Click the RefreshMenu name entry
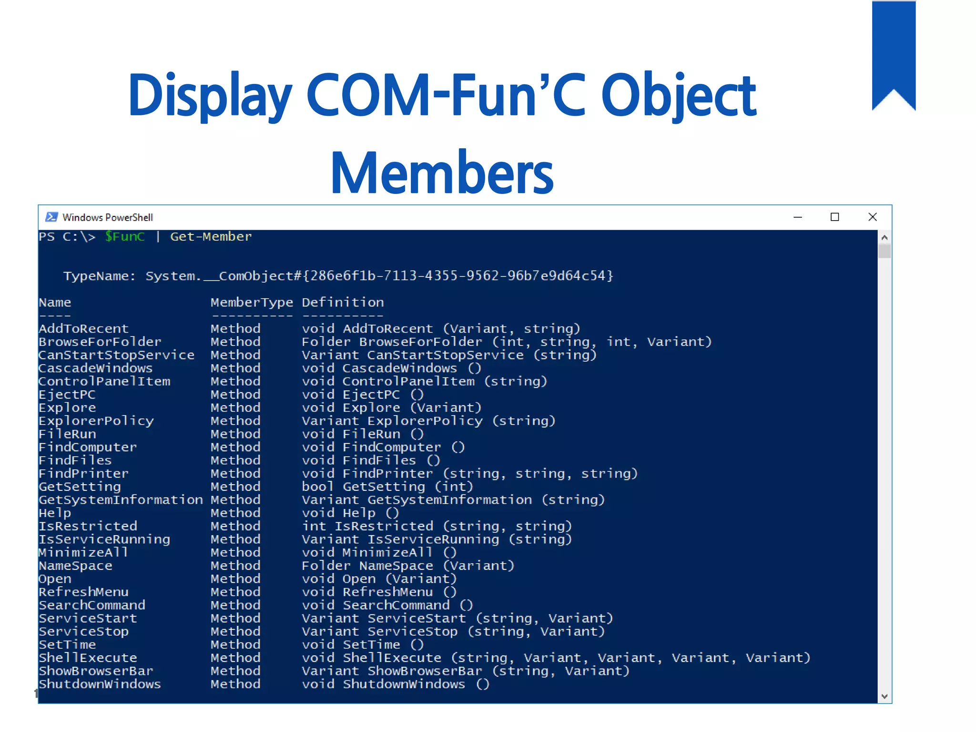This screenshot has height=732, width=976. tap(83, 592)
